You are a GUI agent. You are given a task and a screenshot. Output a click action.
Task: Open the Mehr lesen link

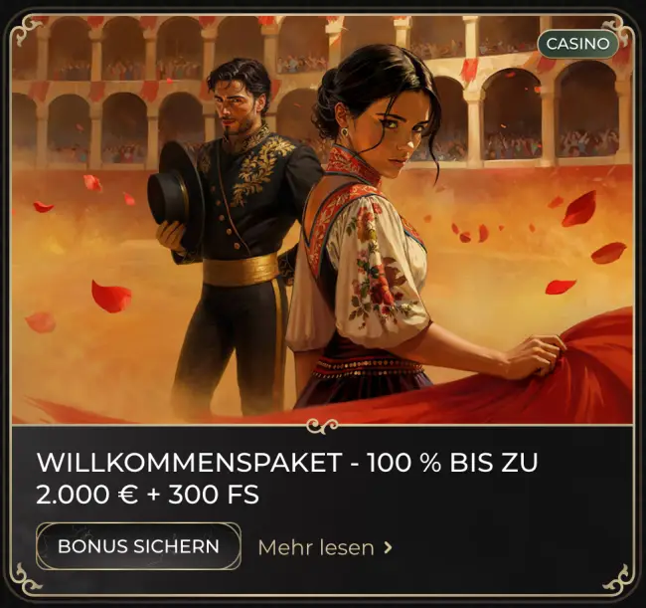316,547
